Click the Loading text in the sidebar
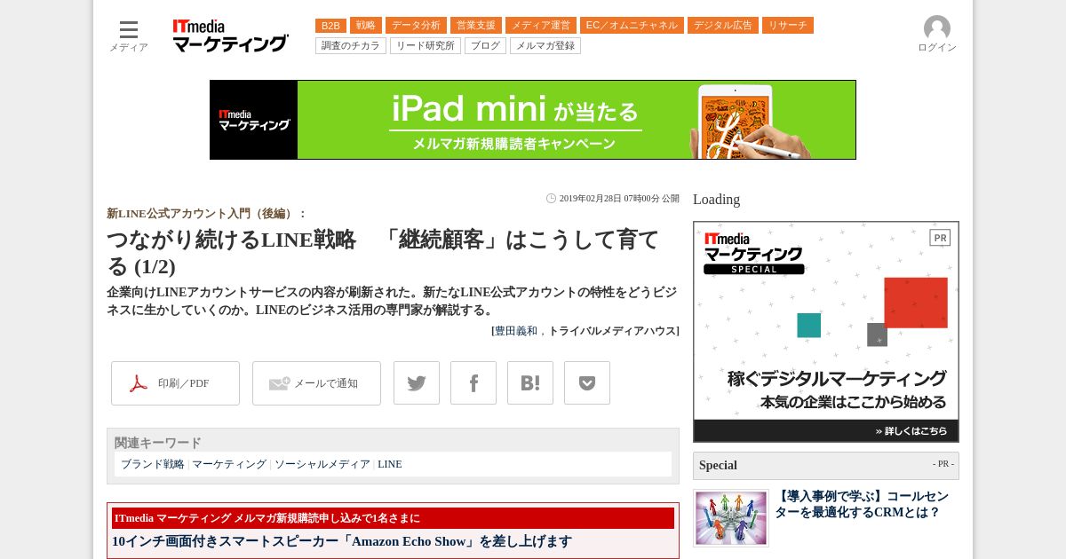 point(716,200)
